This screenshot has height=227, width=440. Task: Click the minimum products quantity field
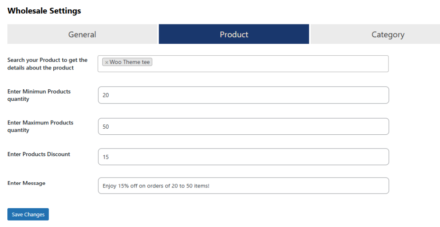click(x=243, y=95)
